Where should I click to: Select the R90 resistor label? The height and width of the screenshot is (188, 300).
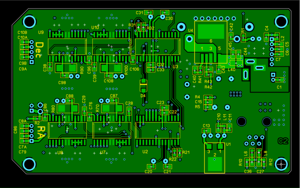(82, 70)
